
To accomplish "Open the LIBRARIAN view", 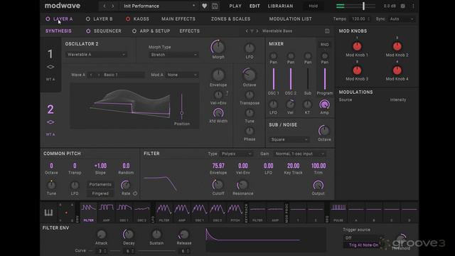I will (x=280, y=6).
